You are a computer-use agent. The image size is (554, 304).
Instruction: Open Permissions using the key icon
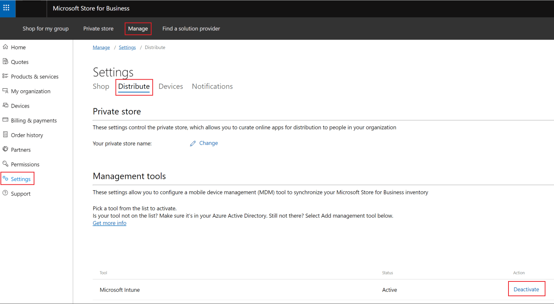tap(6, 164)
